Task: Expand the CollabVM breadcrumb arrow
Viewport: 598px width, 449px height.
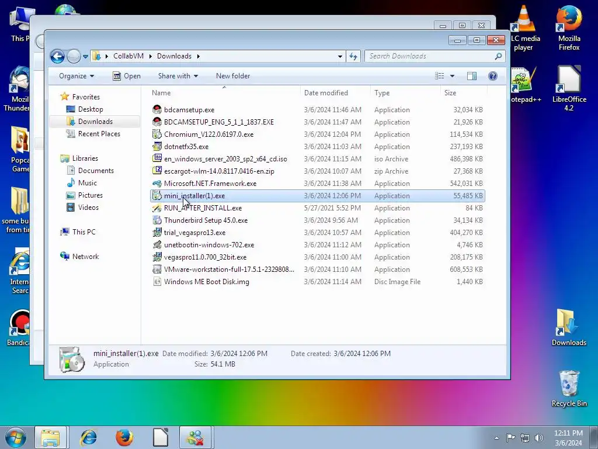Action: pyautogui.click(x=151, y=56)
